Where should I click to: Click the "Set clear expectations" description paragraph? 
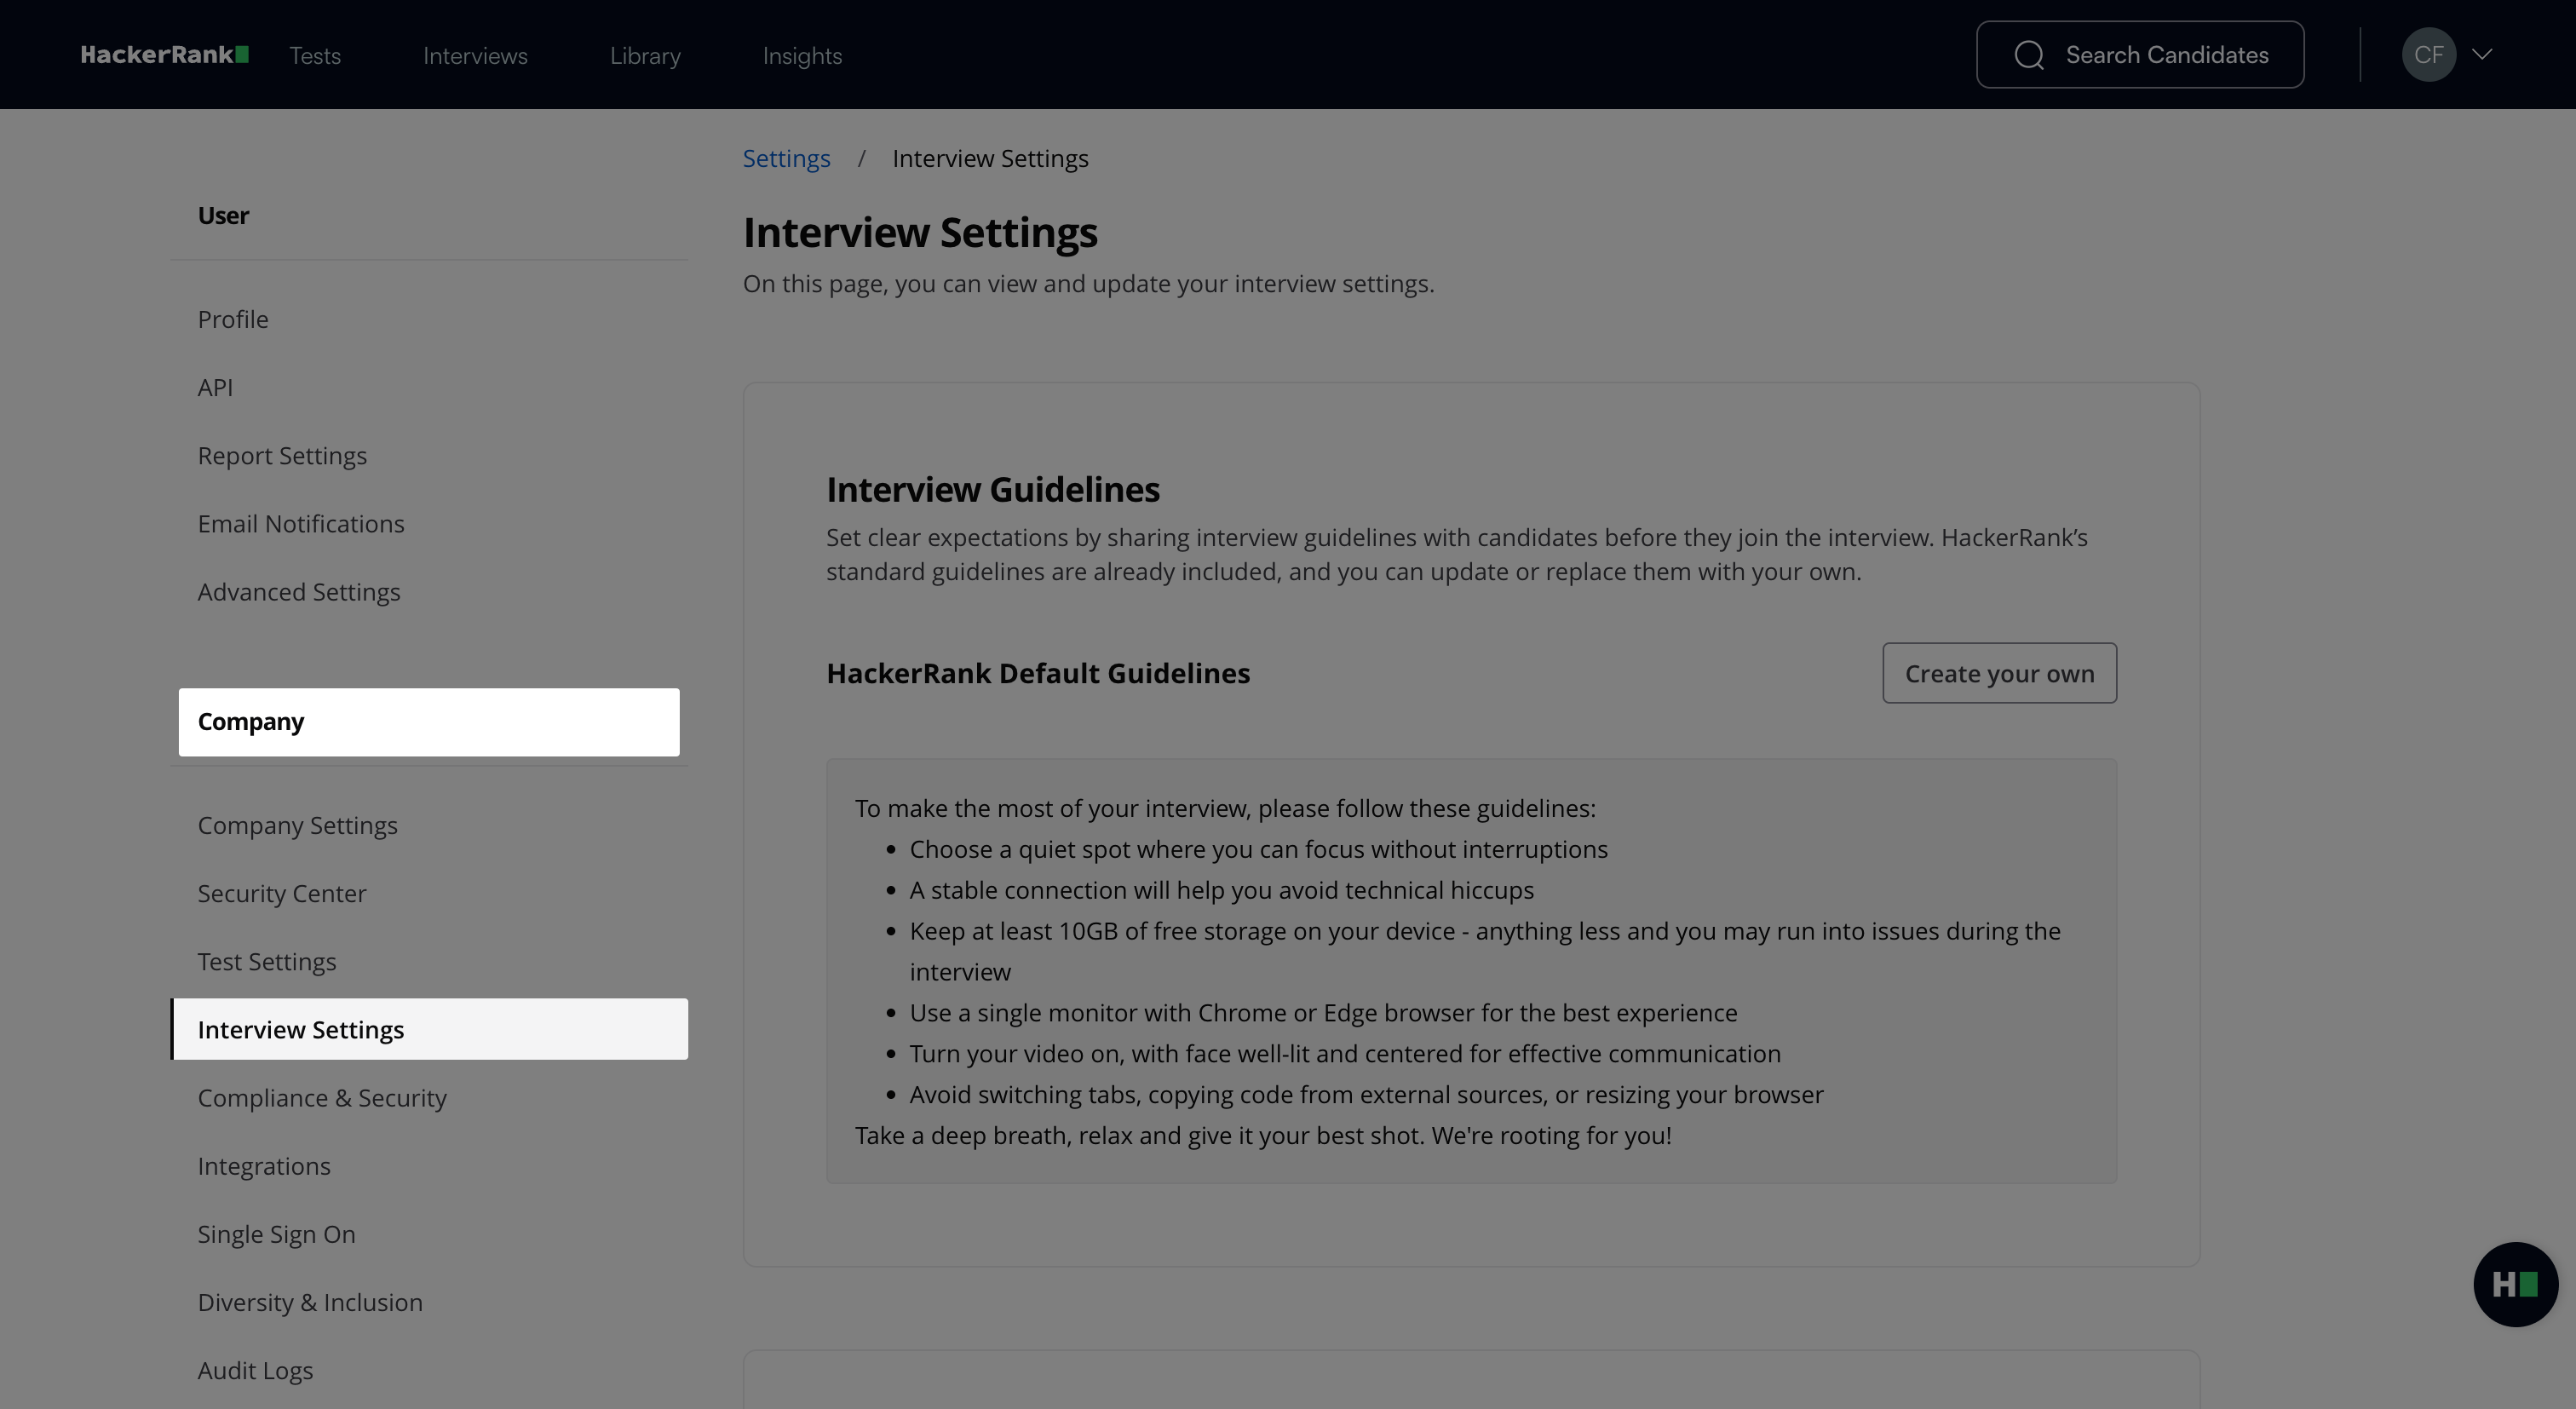pos(1457,555)
